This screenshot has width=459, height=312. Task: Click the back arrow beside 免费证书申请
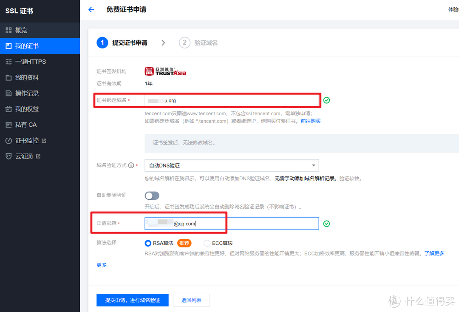click(x=91, y=10)
